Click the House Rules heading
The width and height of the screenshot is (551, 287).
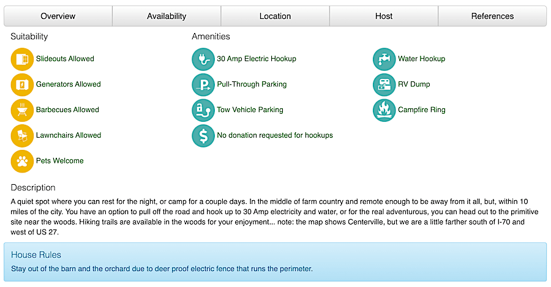click(x=36, y=255)
